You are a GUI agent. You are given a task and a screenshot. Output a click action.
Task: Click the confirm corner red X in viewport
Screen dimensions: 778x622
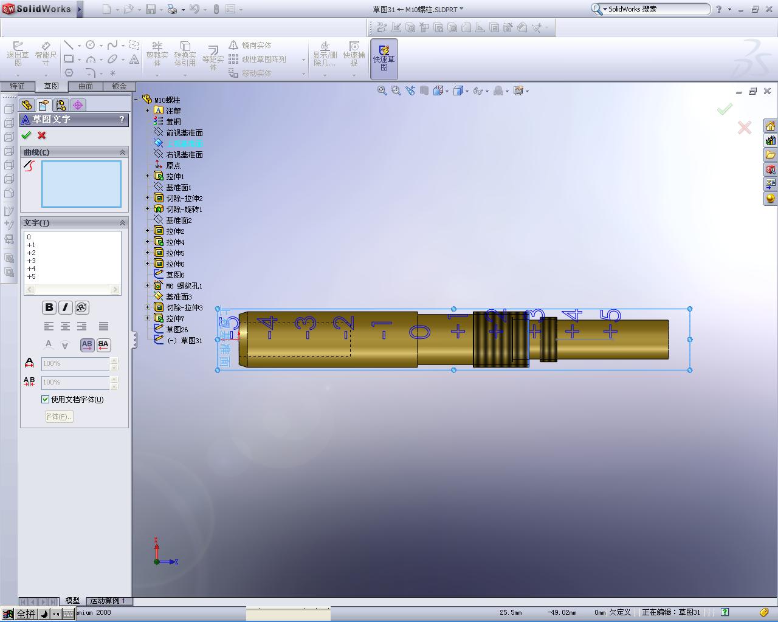pos(745,128)
